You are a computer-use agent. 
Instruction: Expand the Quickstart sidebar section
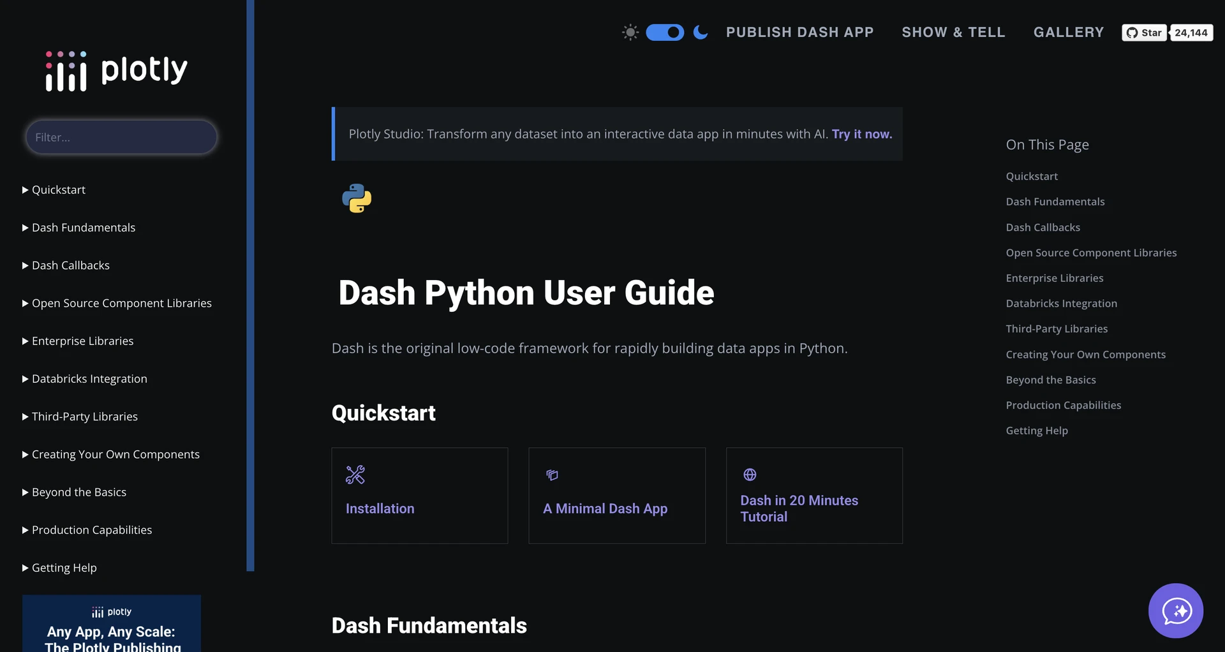(x=58, y=190)
